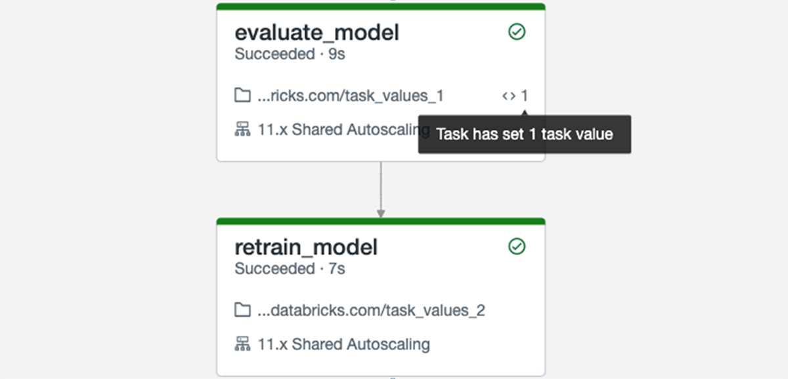Select the retrain_model task title
788x379 pixels.
[306, 247]
